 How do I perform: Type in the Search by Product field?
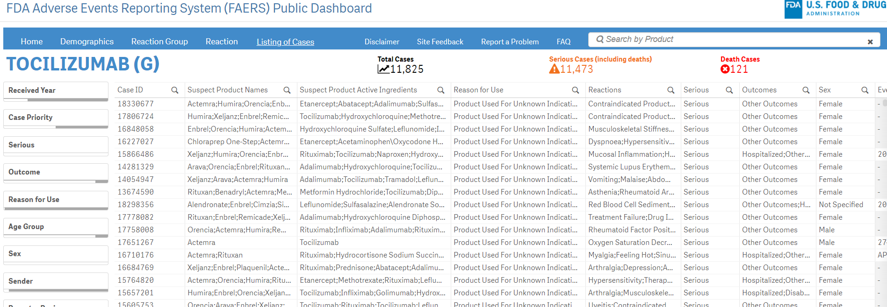(729, 40)
